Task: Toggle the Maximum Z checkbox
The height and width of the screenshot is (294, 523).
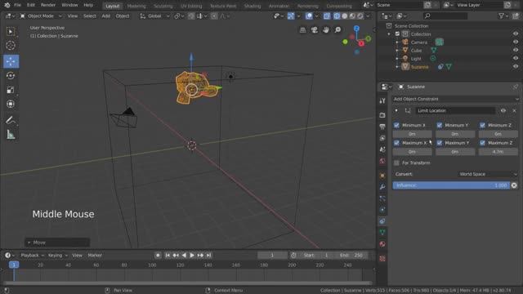Action: pos(482,143)
